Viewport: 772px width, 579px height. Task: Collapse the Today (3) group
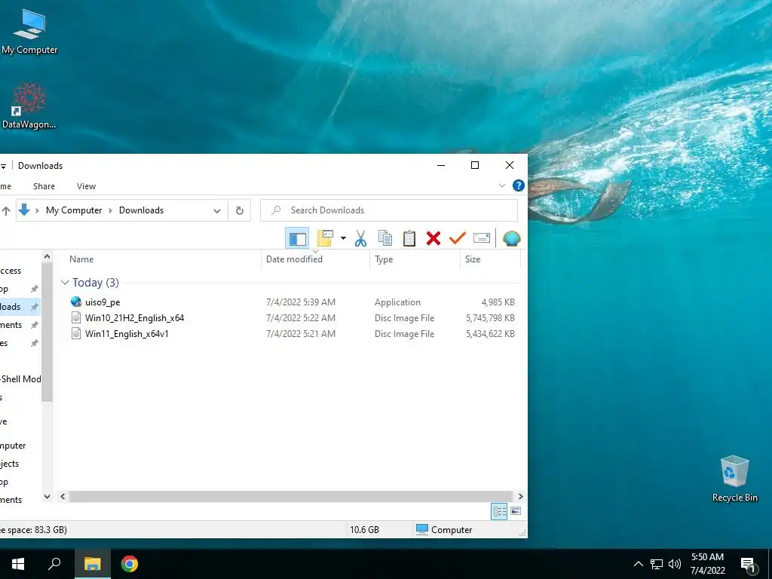click(x=65, y=283)
